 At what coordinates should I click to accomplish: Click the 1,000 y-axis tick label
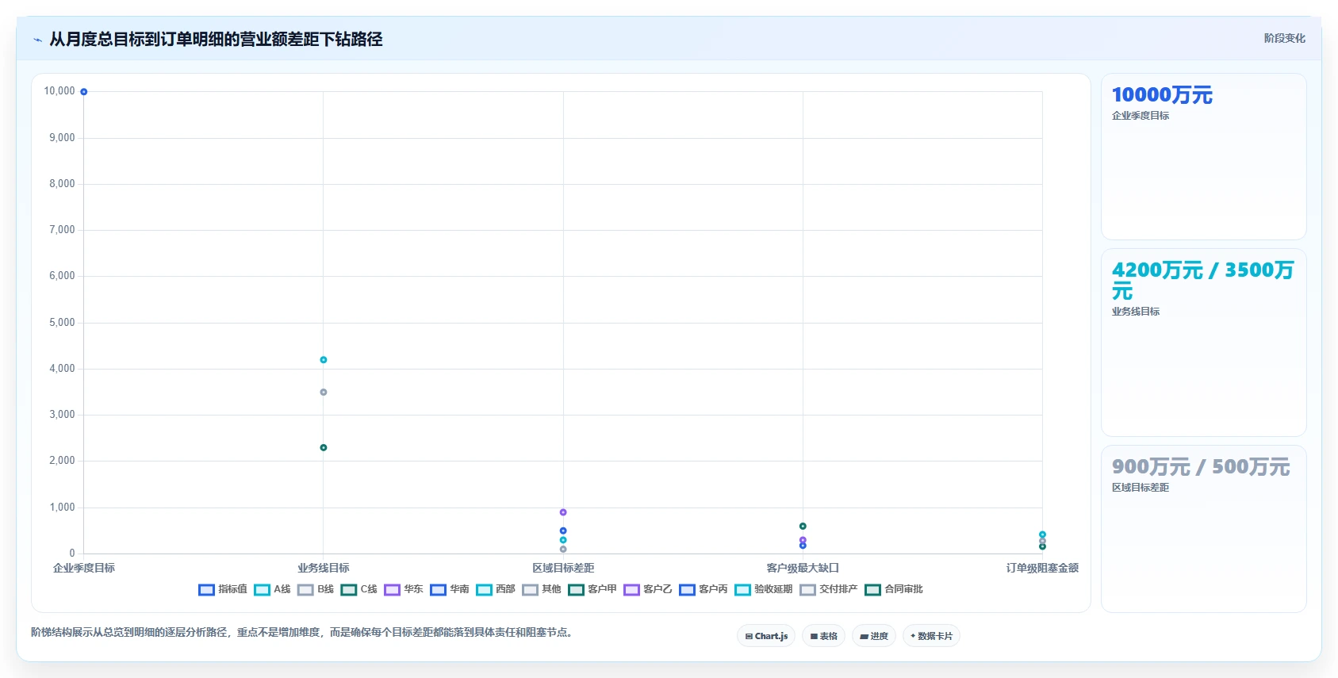(x=62, y=508)
